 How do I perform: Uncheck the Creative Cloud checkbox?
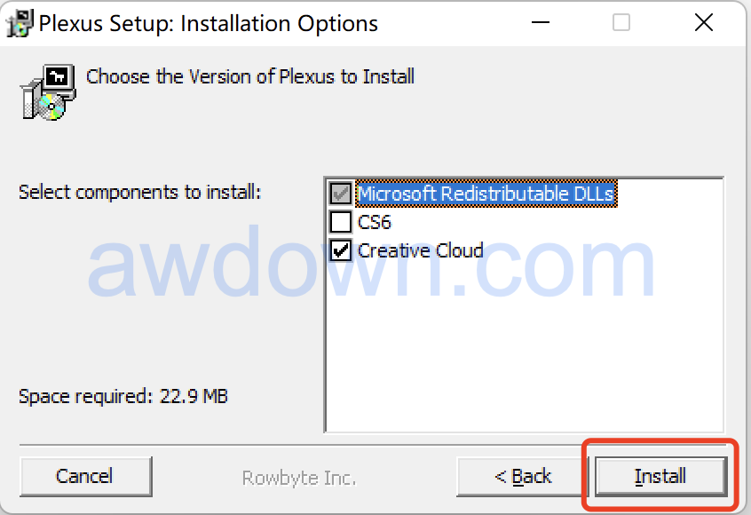pyautogui.click(x=341, y=251)
